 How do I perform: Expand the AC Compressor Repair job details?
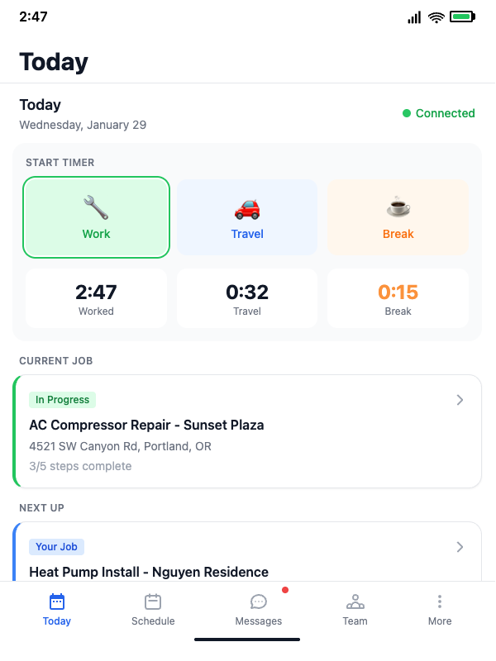(460, 400)
